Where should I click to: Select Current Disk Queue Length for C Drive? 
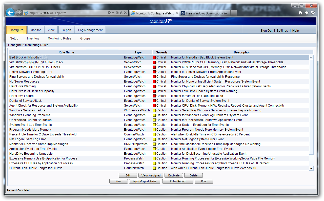point(159,168)
